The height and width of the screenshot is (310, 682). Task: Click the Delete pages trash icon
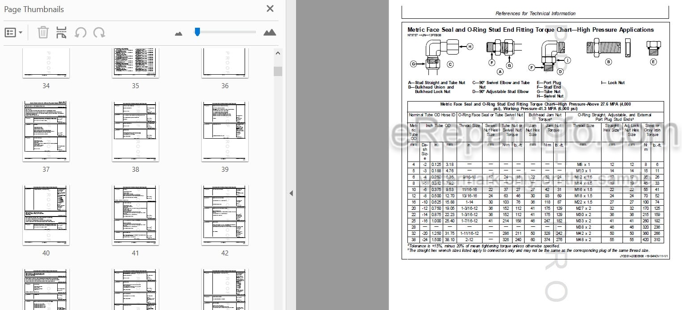click(x=43, y=32)
